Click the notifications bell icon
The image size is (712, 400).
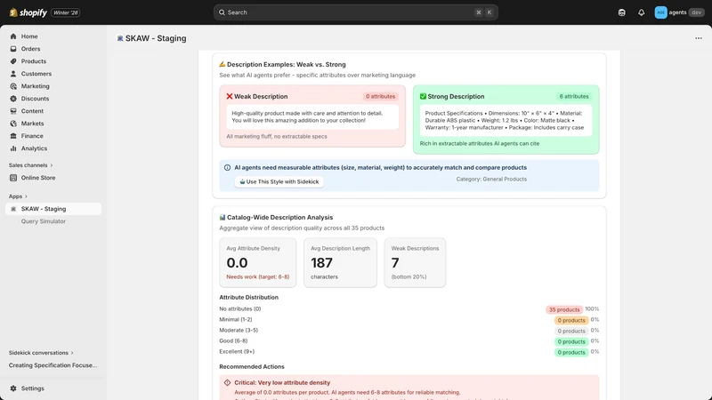641,12
